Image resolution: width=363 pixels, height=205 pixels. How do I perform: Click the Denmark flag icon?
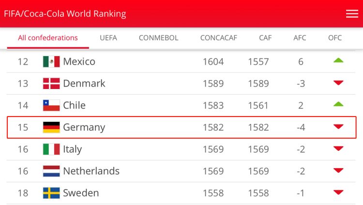51,83
